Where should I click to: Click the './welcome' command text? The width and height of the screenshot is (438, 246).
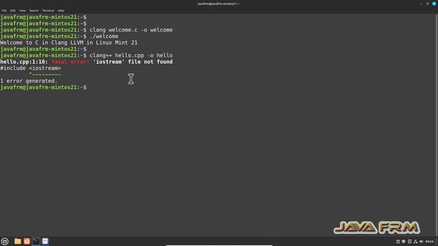click(x=104, y=36)
